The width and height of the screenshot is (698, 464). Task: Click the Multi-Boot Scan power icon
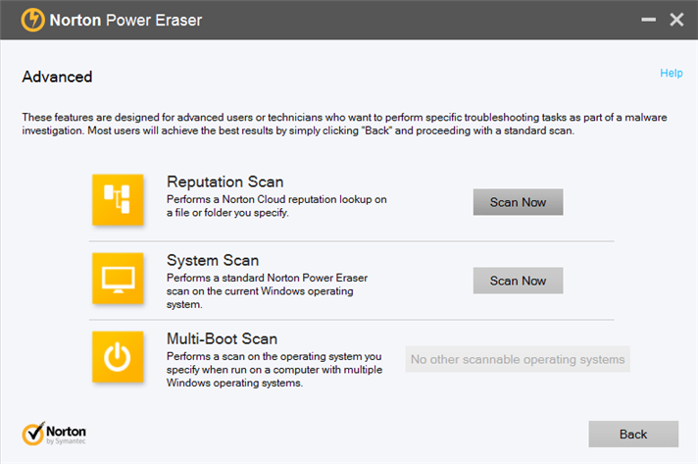[118, 356]
